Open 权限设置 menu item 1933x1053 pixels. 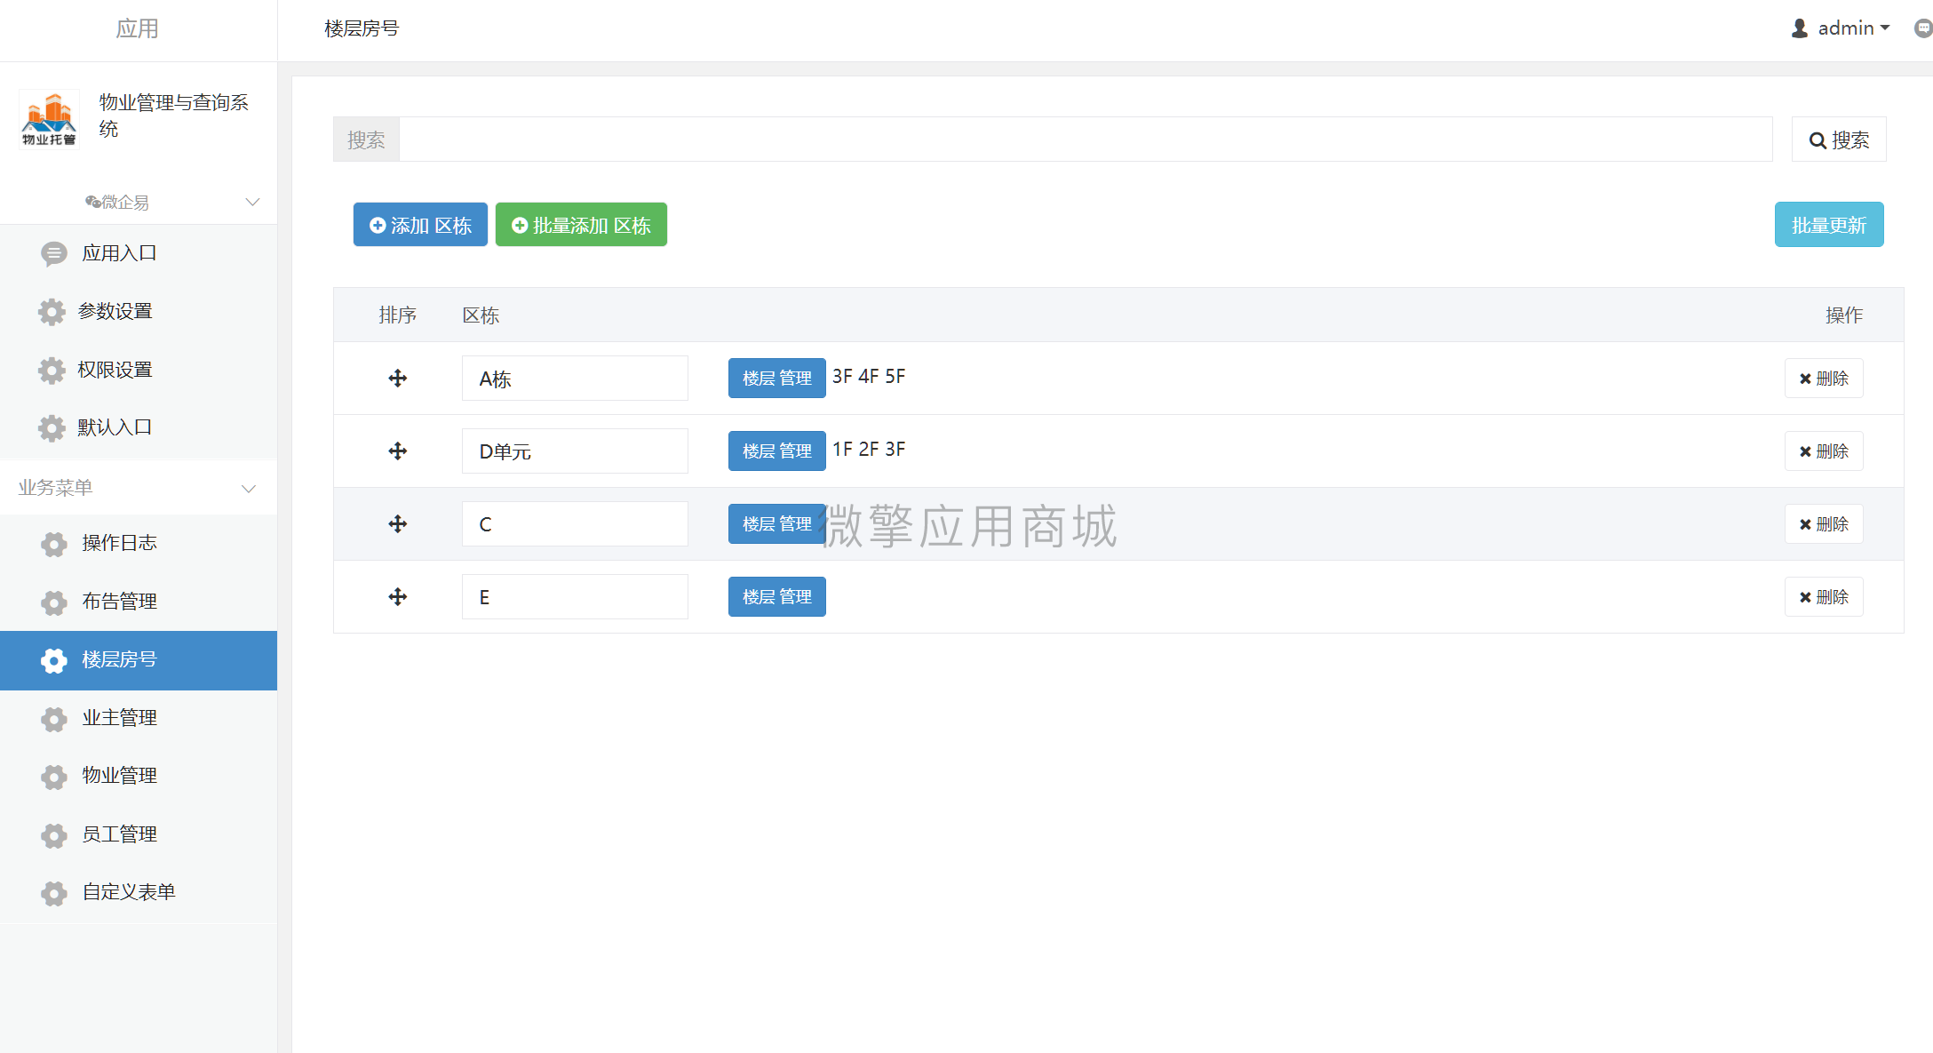coord(139,371)
